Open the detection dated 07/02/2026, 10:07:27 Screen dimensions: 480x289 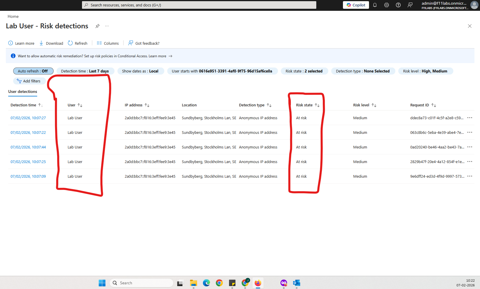coord(28,118)
